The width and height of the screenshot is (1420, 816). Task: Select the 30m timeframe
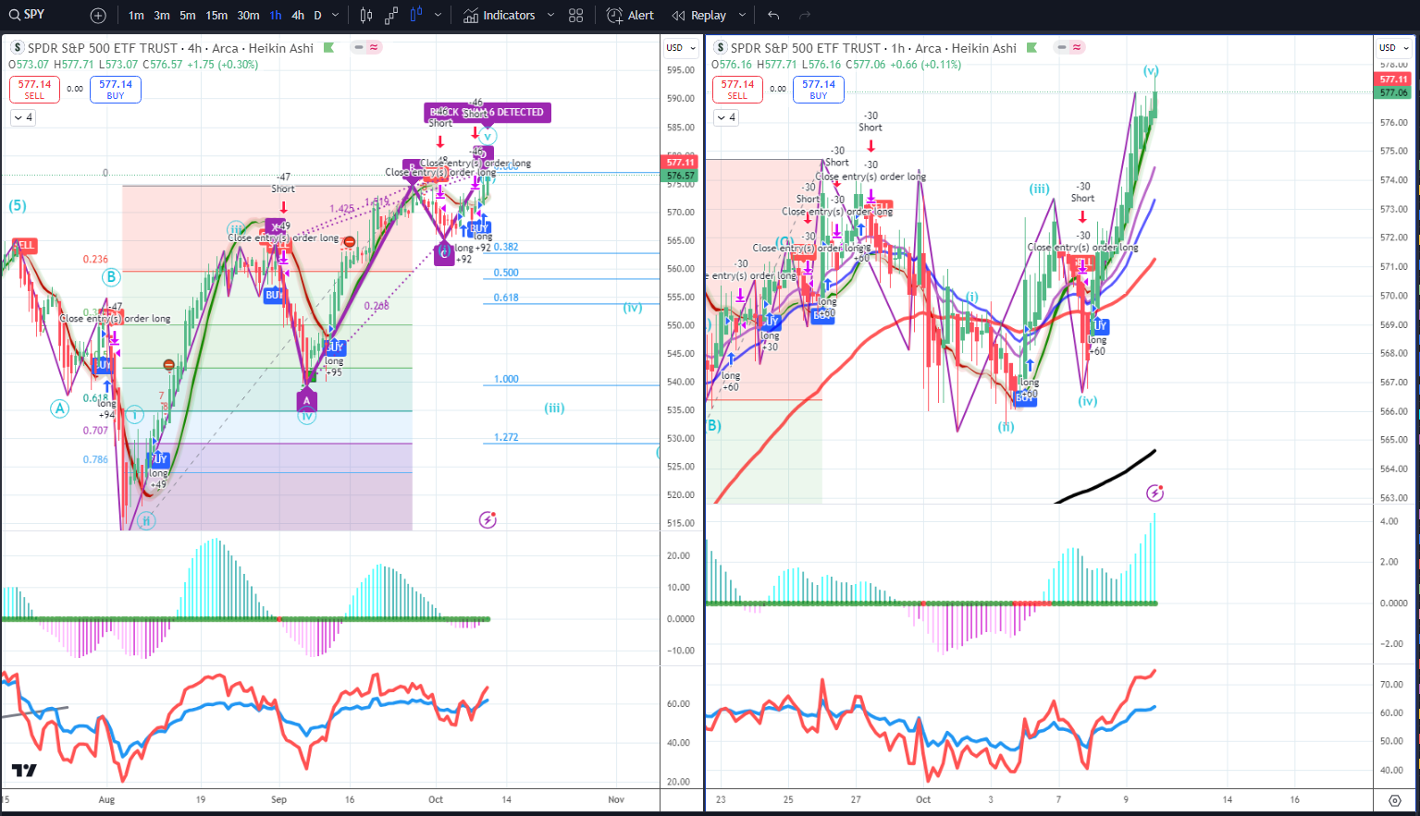(248, 16)
